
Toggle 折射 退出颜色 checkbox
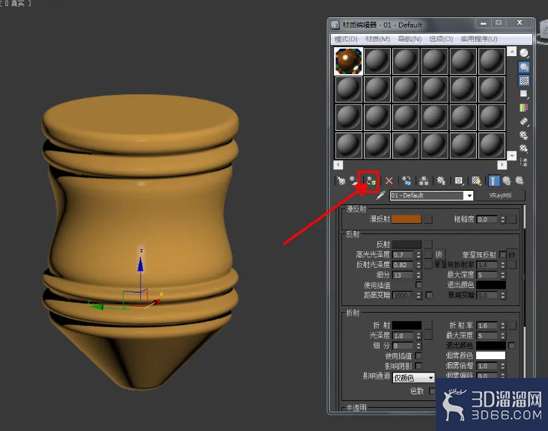pos(511,346)
